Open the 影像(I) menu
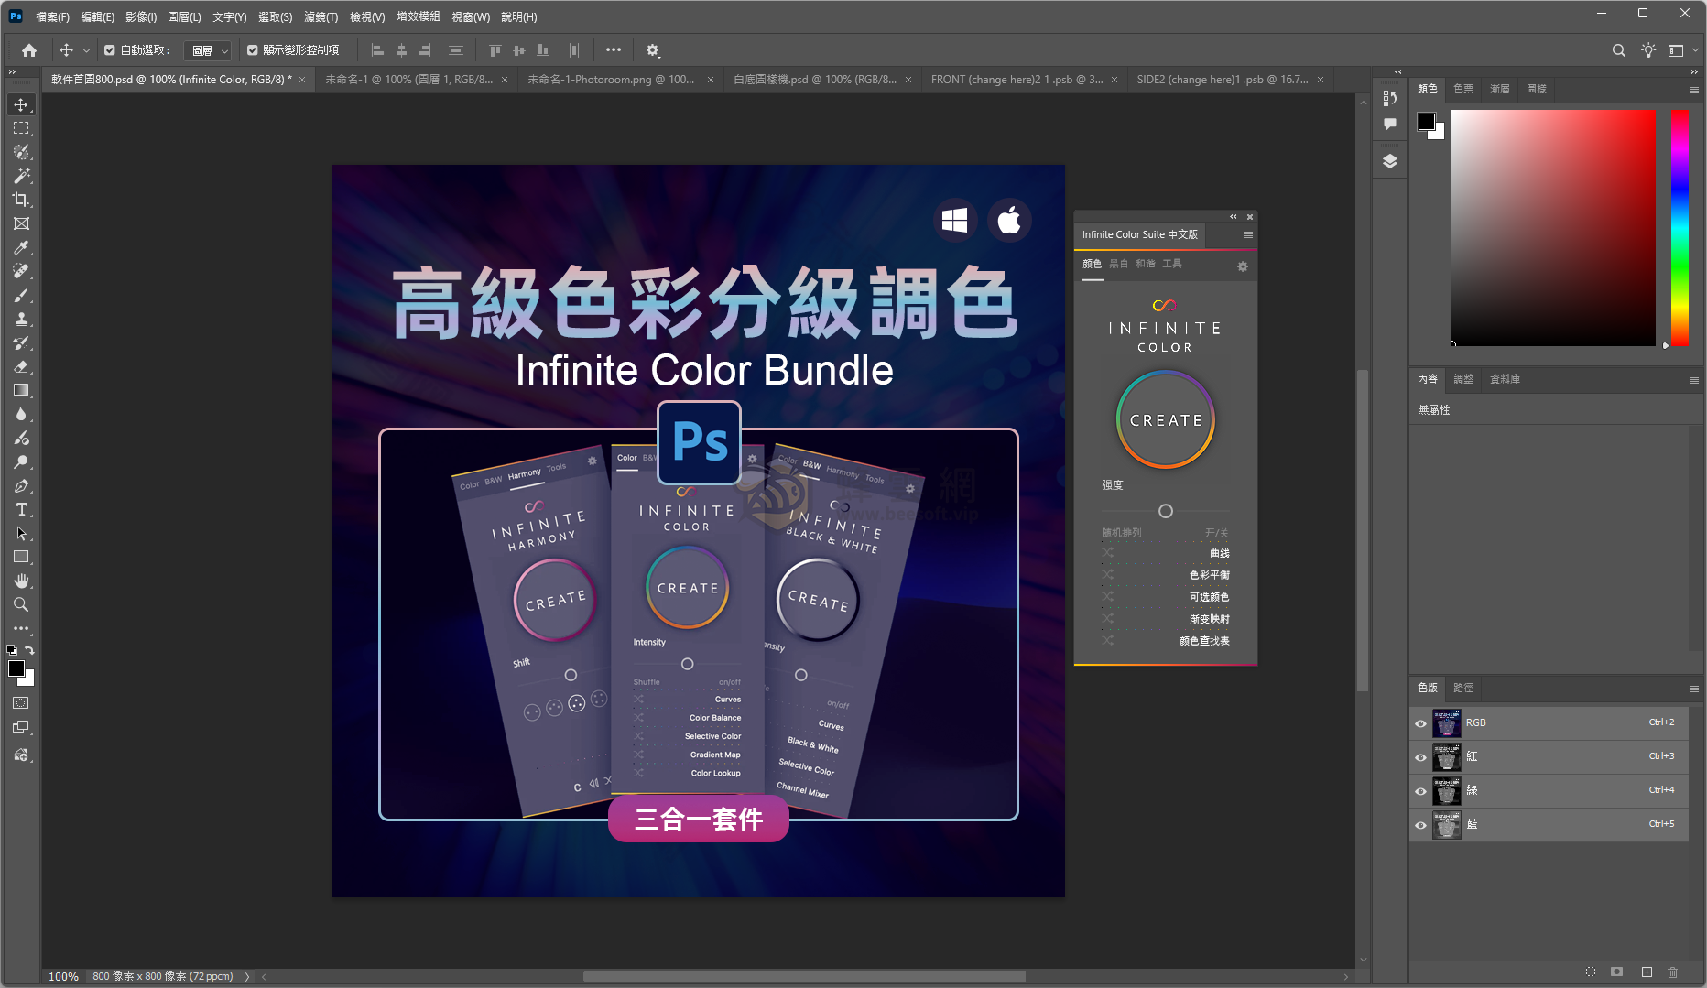Viewport: 1707px width, 988px height. 141,16
